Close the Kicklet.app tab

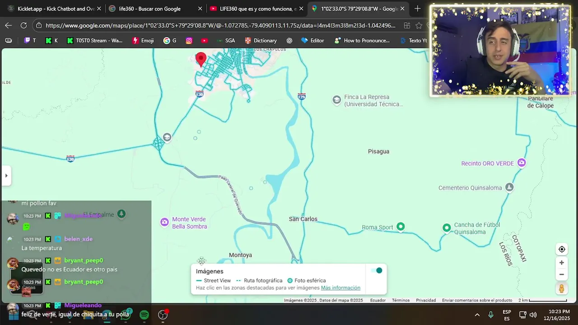click(x=99, y=9)
